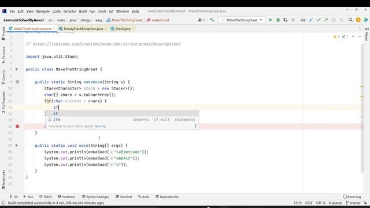Click the gutter annotation icon line 9

tap(17, 82)
